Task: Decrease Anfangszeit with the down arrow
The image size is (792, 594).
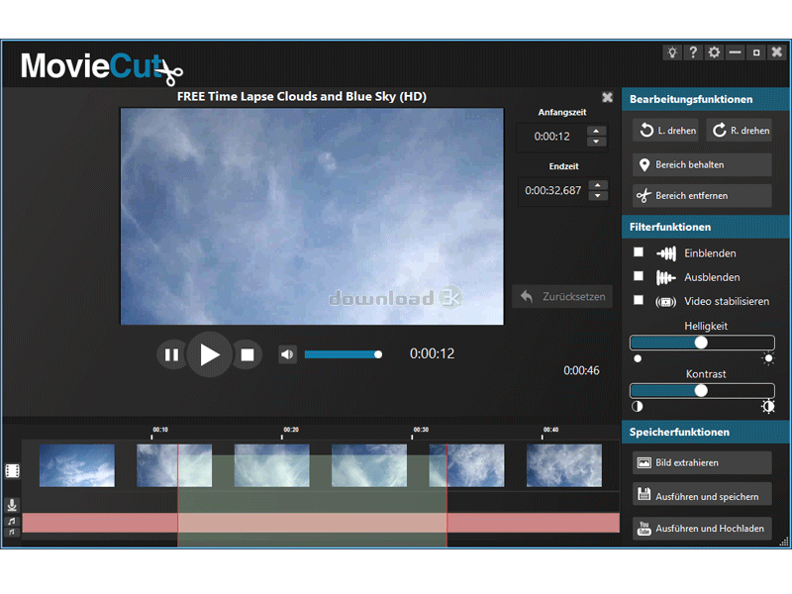Action: pyautogui.click(x=596, y=142)
